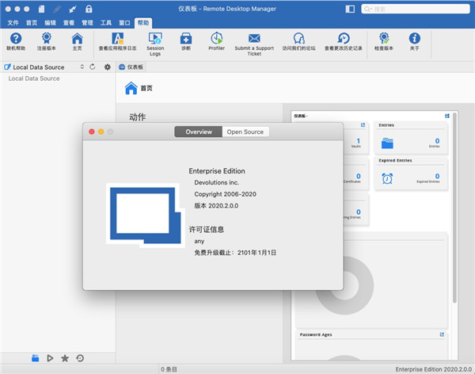This screenshot has height=374, width=475.
Task: Open the 文件 (File) menu
Action: [x=13, y=23]
